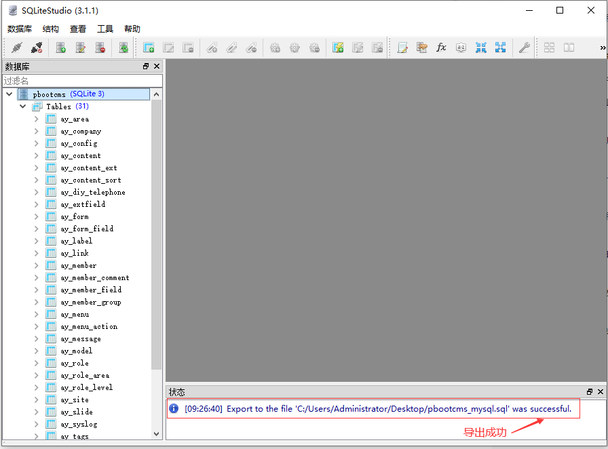
Task: Click the edit index toolbar icon
Action: pos(231,47)
